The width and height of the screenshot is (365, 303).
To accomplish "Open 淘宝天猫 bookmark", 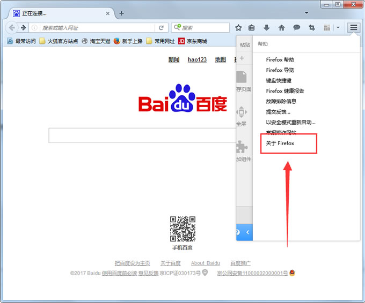I will pyautogui.click(x=96, y=41).
